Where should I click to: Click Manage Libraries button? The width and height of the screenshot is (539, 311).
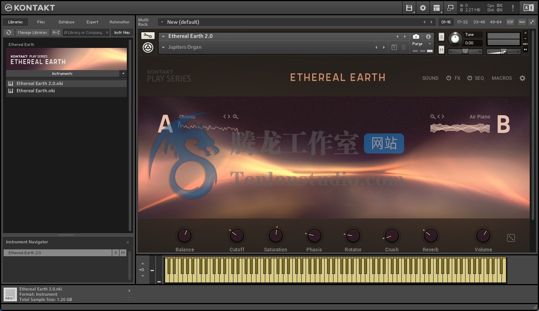33,33
